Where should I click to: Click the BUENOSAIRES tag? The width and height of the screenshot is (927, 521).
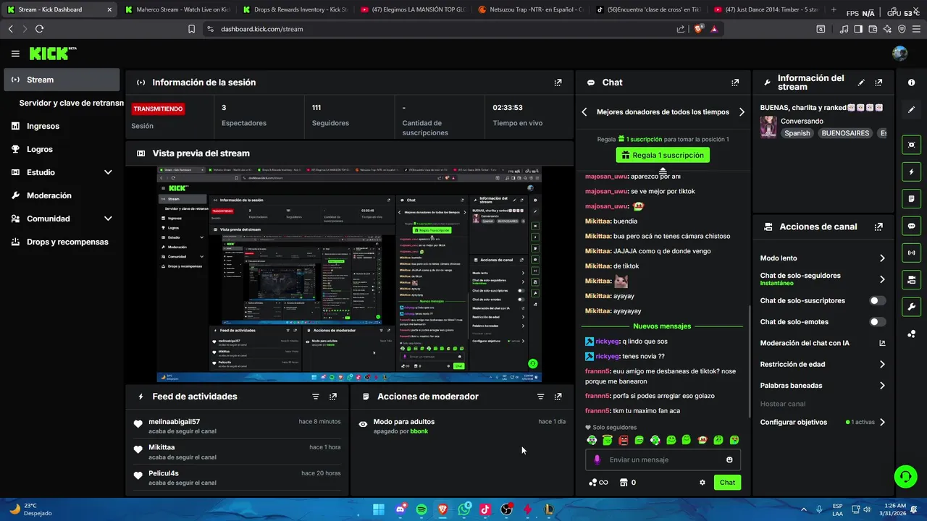coord(845,133)
